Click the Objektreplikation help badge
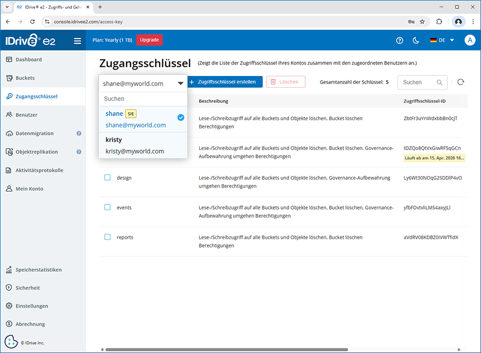The image size is (481, 353). (x=79, y=152)
